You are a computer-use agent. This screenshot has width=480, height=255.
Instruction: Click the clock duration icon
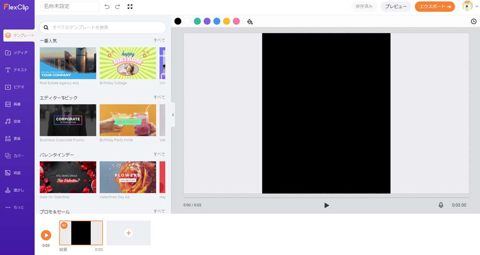pos(473,21)
